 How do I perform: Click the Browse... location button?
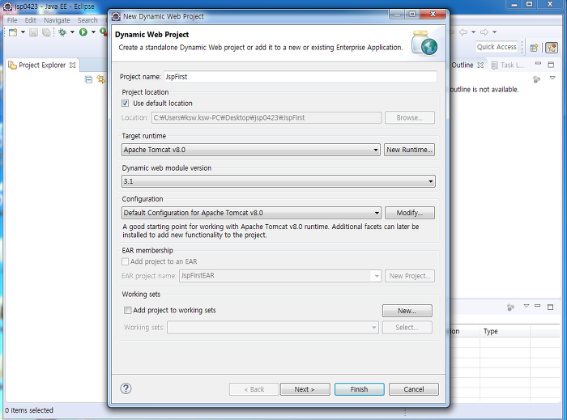(410, 117)
